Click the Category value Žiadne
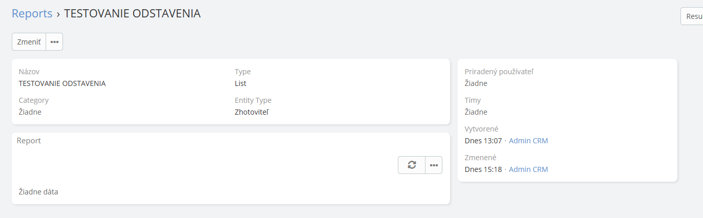This screenshot has height=218, width=703. (x=30, y=112)
